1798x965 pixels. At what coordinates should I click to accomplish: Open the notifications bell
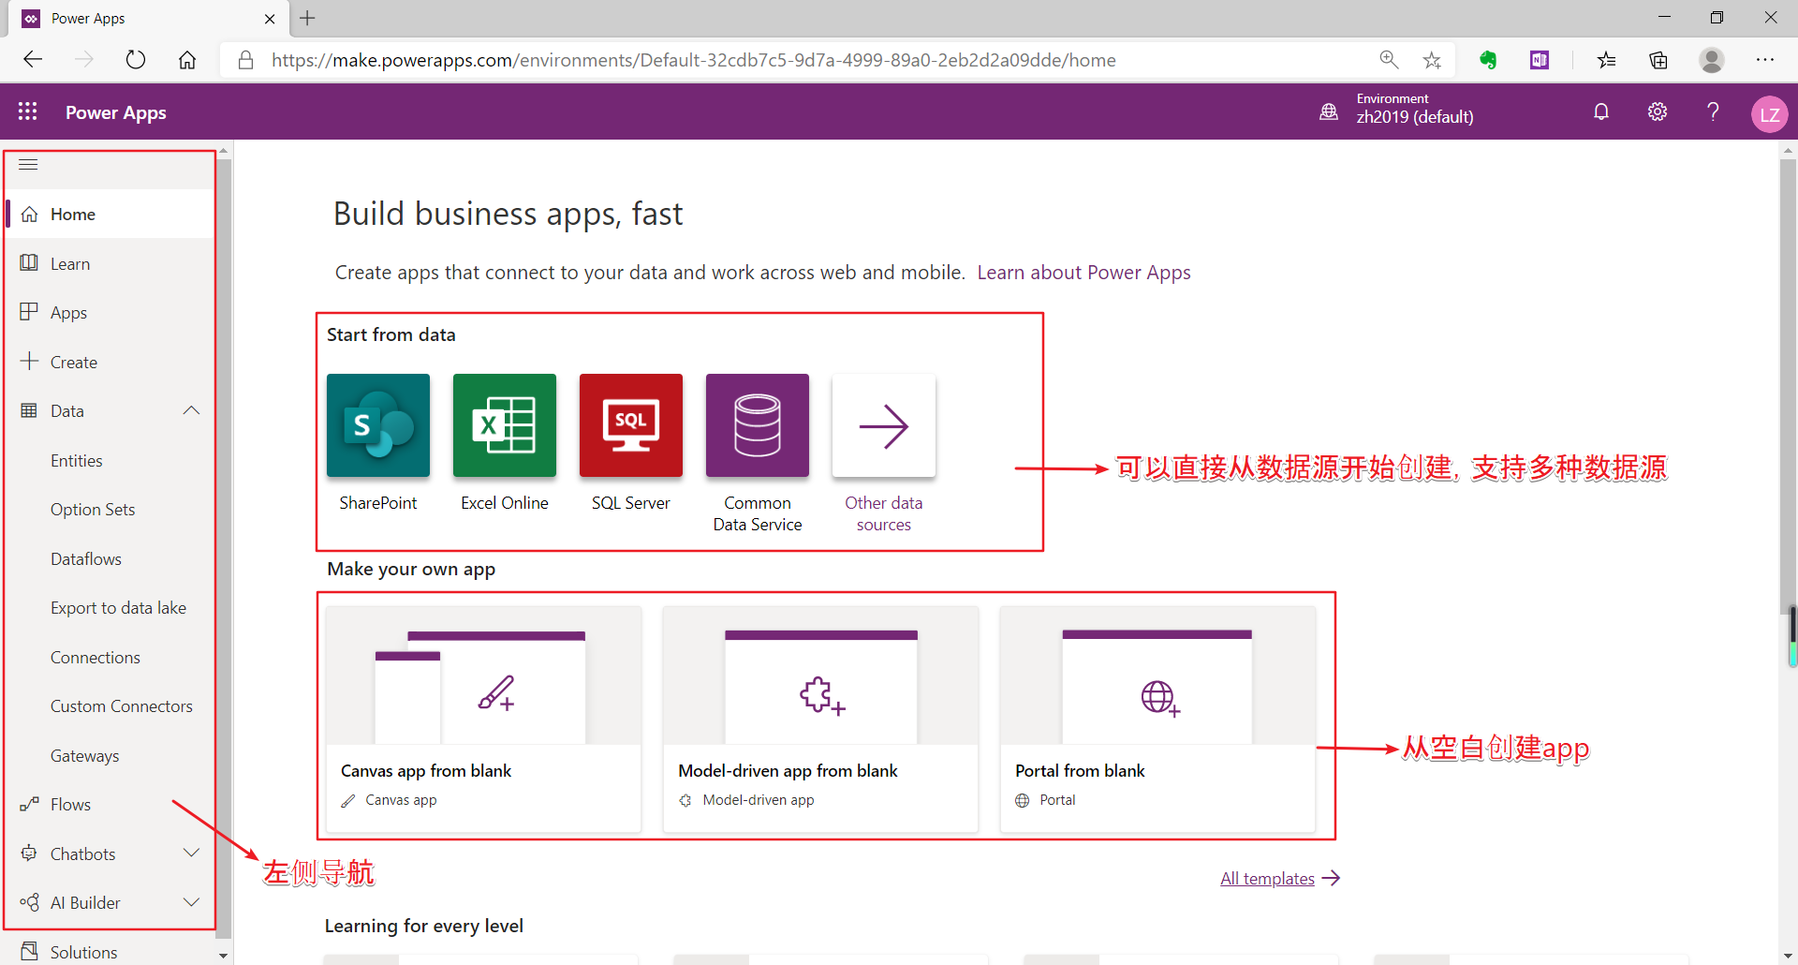click(1600, 111)
